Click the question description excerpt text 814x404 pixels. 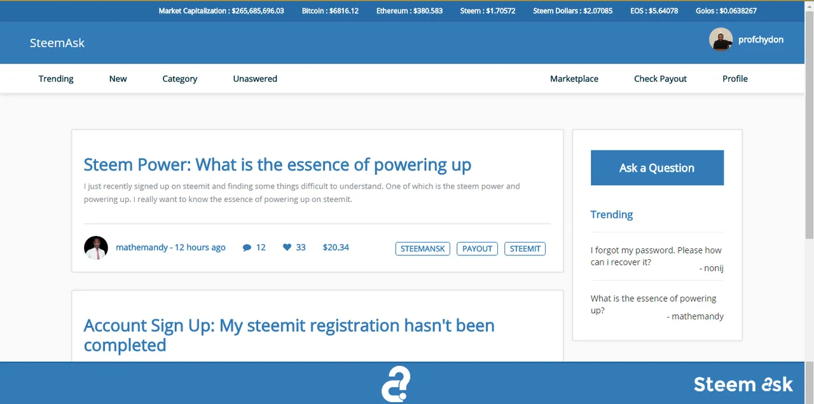click(x=302, y=192)
